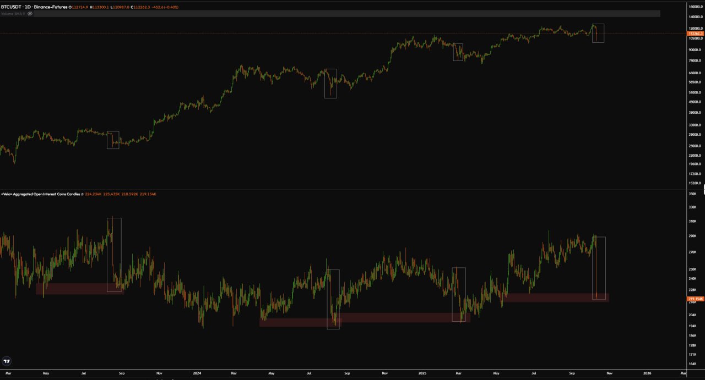Viewport: 705px width, 380px height.
Task: Click the 160000.0 price scale label
Action: 695,7
